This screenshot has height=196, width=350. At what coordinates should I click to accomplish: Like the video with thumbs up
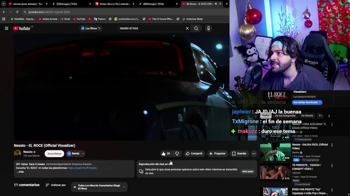166,154
